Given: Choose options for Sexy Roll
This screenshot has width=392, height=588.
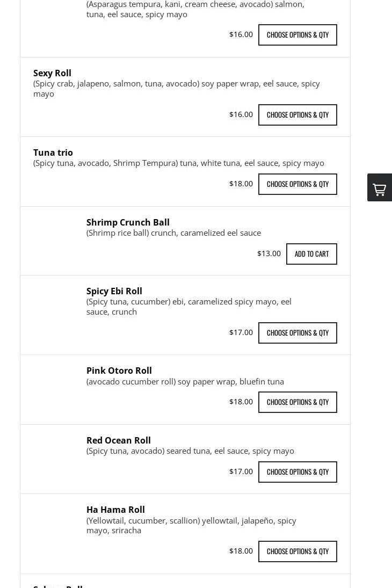Looking at the screenshot, I should [x=297, y=115].
